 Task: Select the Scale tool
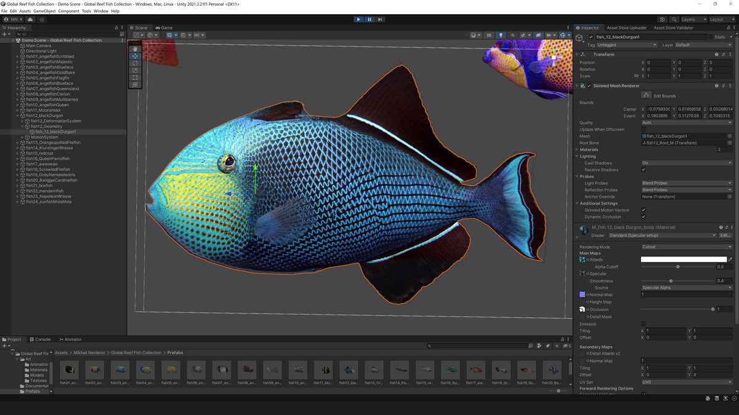click(x=134, y=69)
